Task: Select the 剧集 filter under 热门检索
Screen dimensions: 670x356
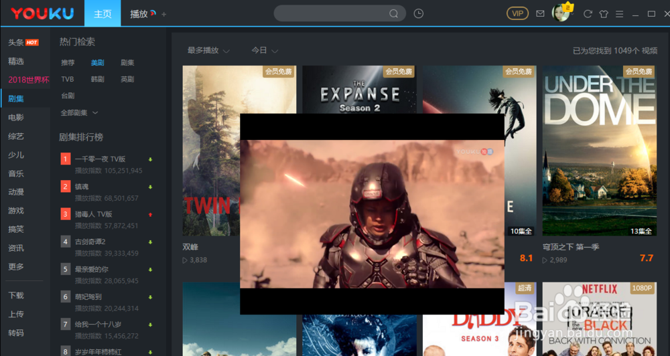Action: click(127, 63)
